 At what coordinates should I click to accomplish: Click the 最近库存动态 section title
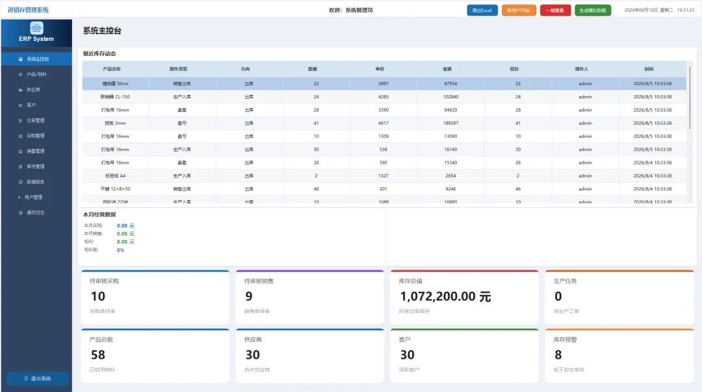pos(99,54)
